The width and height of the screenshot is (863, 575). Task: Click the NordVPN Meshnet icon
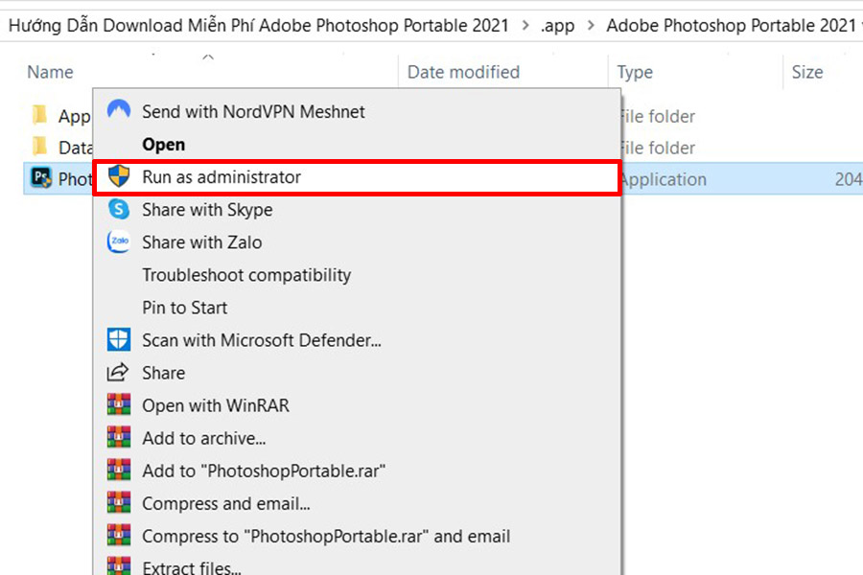click(118, 110)
